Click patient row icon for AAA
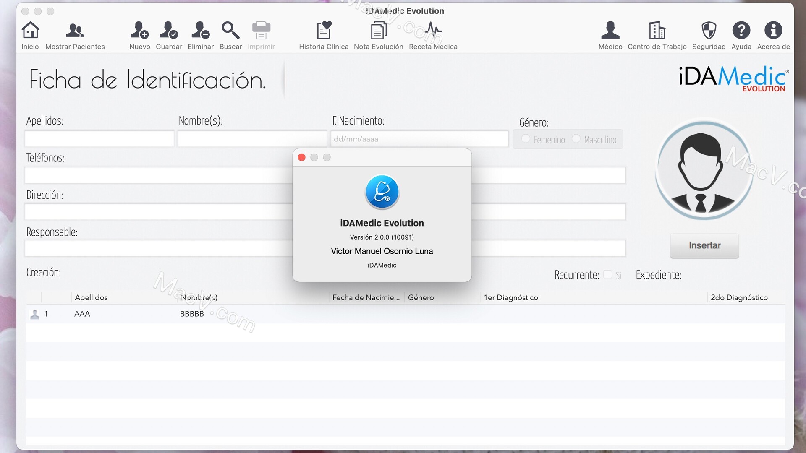The width and height of the screenshot is (806, 453). pos(35,314)
